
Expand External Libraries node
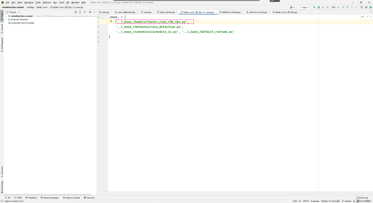click(x=6, y=20)
